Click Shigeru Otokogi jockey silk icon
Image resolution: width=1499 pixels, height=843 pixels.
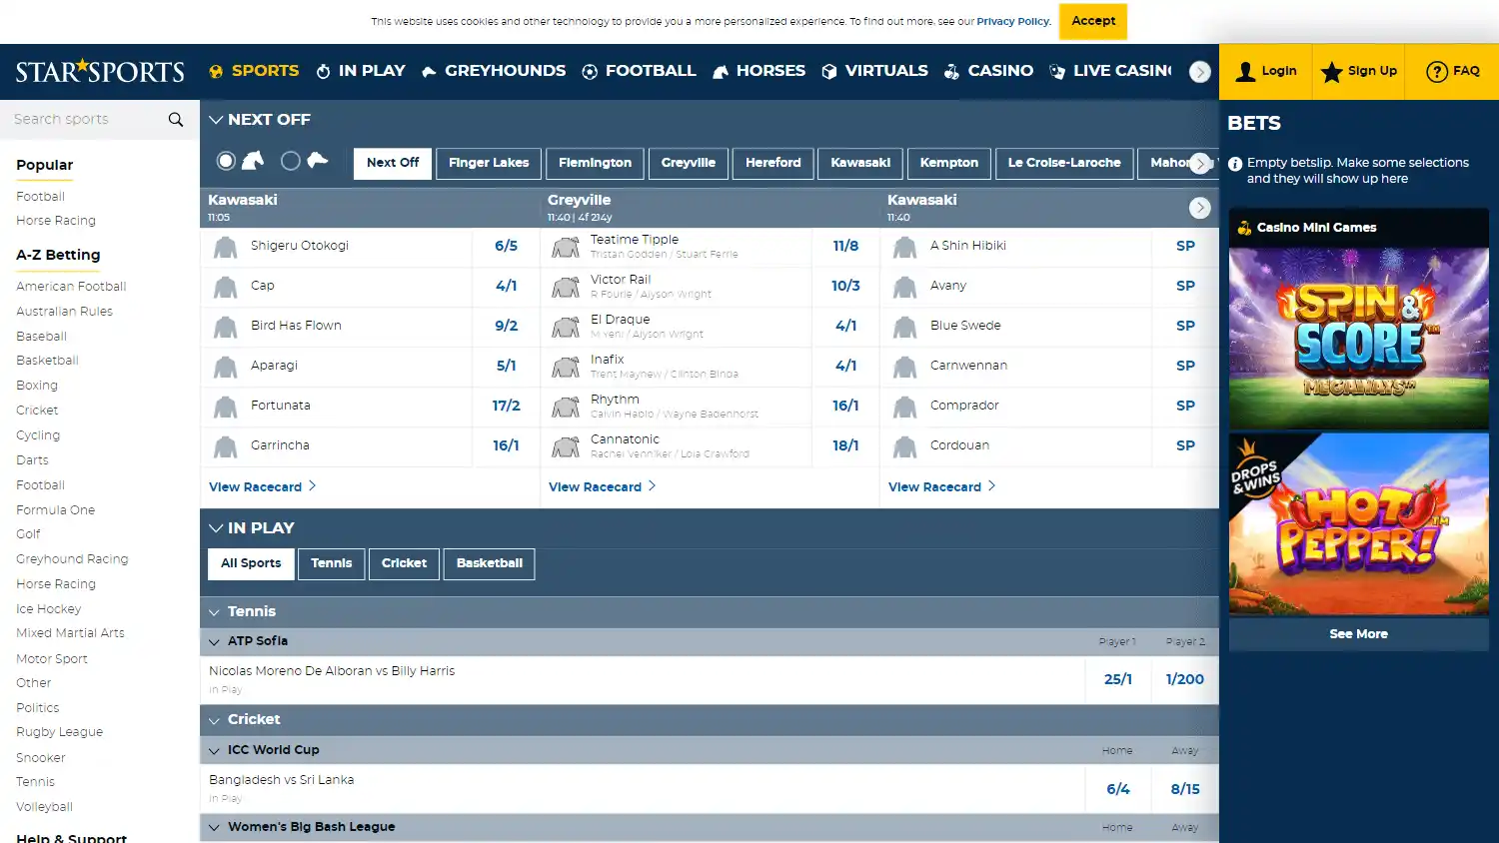point(226,247)
